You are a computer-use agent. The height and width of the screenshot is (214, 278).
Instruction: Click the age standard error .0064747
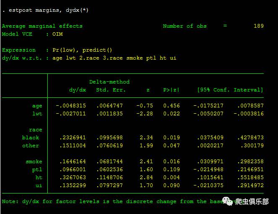coord(109,106)
